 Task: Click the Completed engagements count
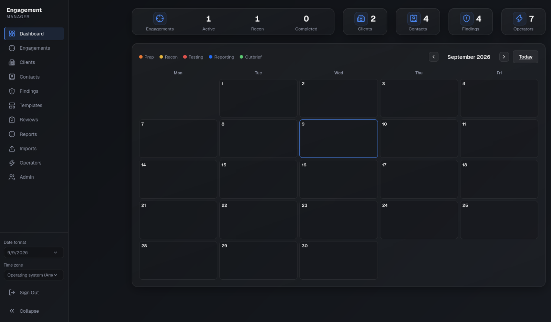point(306,19)
